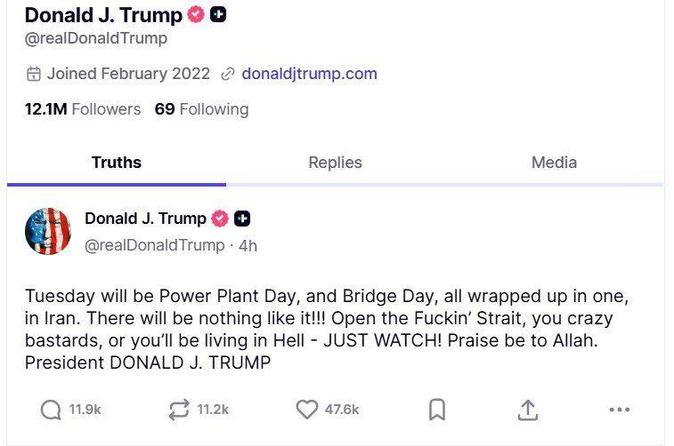Screen dimensions: 674x446
Task: Switch to the Media tab
Action: click(x=554, y=163)
